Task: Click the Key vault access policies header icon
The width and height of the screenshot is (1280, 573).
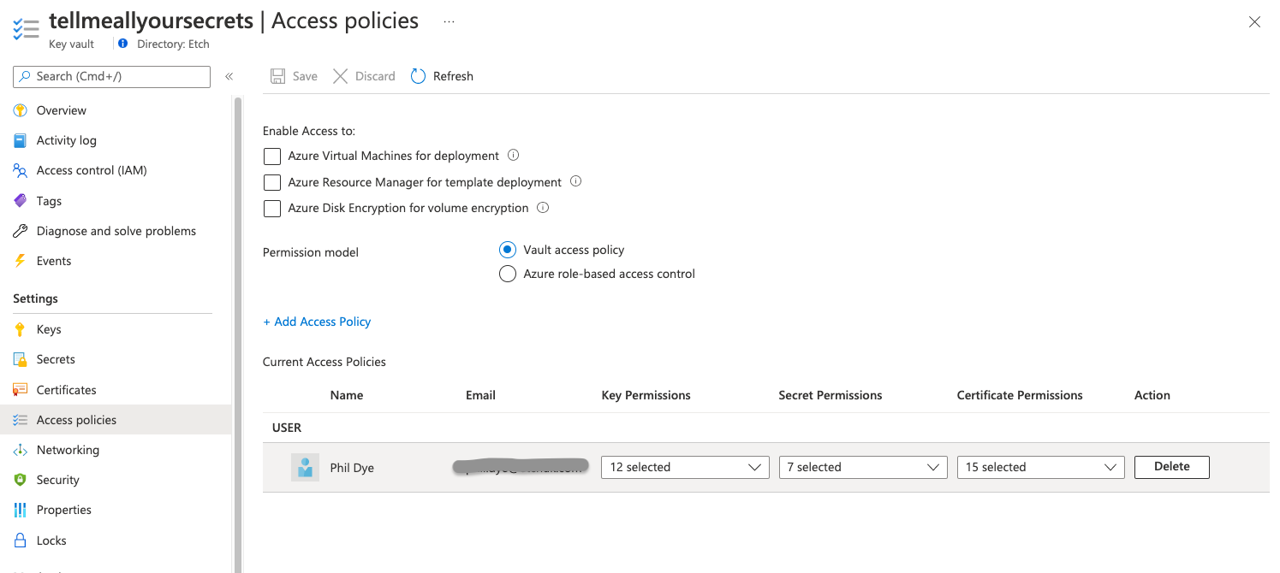Action: (27, 28)
